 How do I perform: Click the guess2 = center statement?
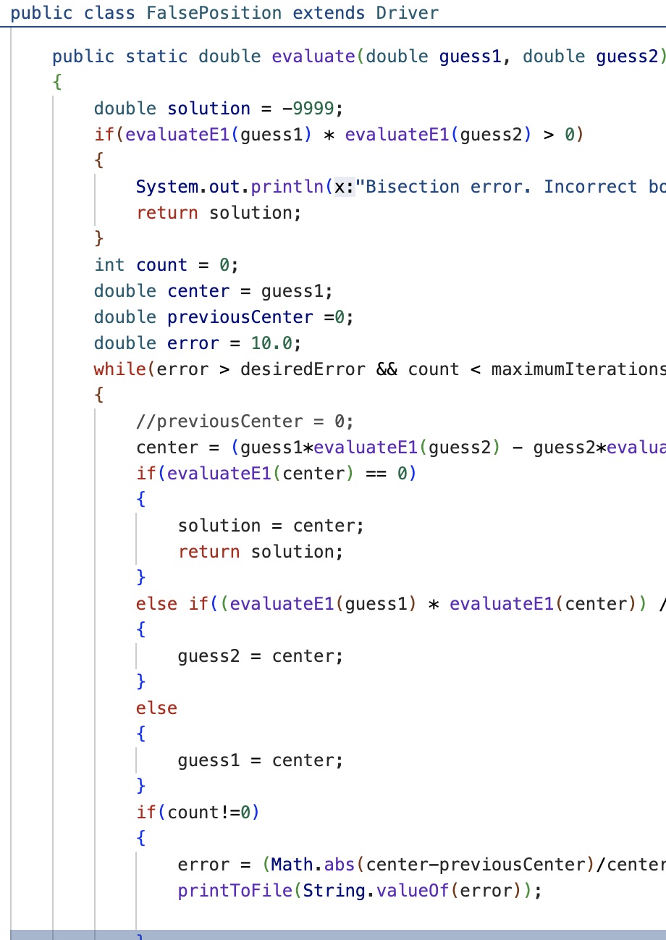click(260, 656)
